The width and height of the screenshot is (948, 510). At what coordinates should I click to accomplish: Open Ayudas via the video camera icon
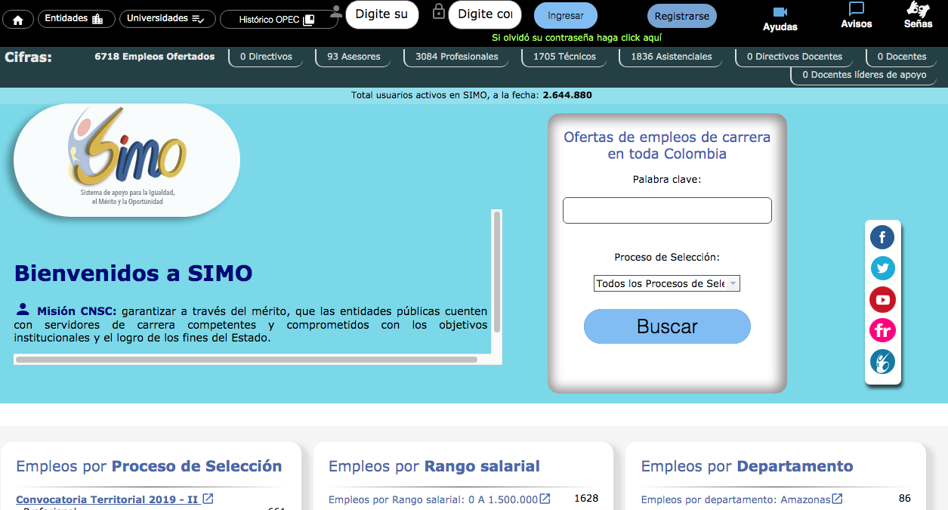coord(780,11)
